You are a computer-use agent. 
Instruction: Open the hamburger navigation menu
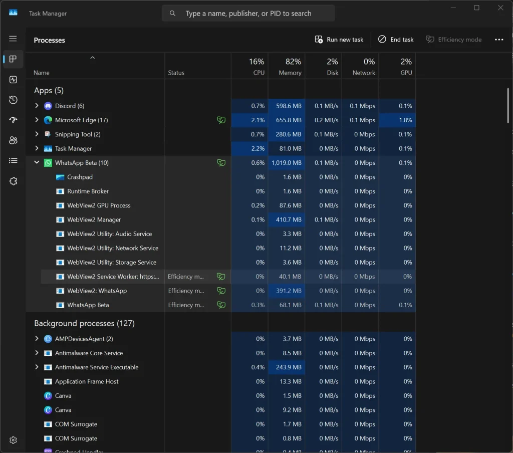13,39
